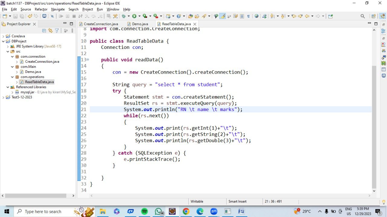Toggle Mark Occurrences highlighter button
The image size is (387, 217).
coord(223,16)
